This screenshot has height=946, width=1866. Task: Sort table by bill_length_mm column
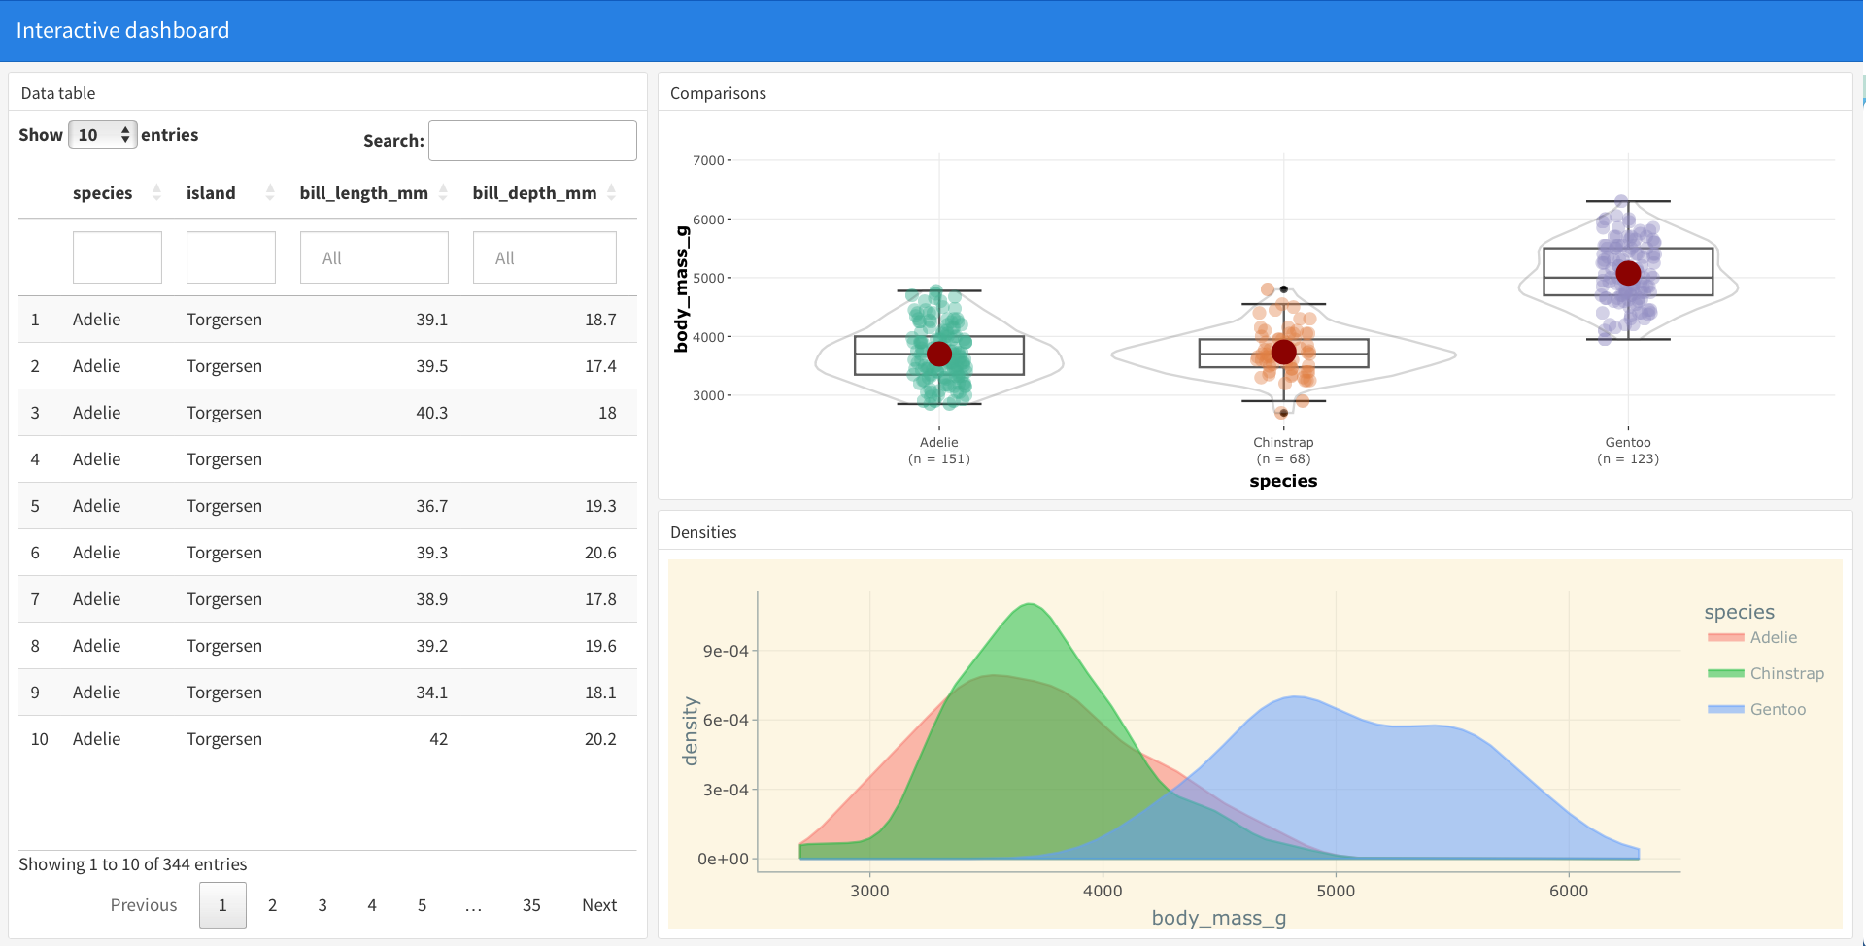363,193
